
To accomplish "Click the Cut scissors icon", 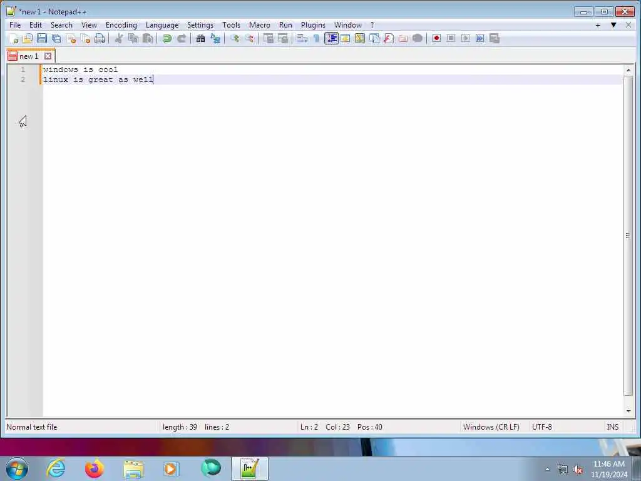I will [119, 39].
